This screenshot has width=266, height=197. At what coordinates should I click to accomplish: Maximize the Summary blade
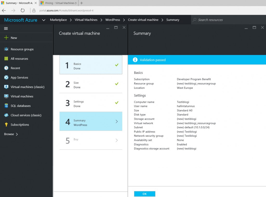coord(254,27)
